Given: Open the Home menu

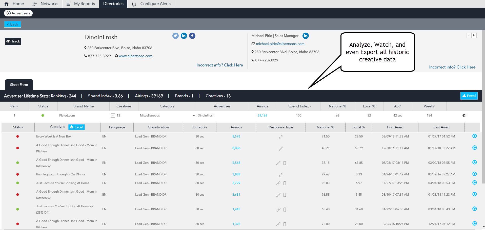Looking at the screenshot, I should pos(14,4).
